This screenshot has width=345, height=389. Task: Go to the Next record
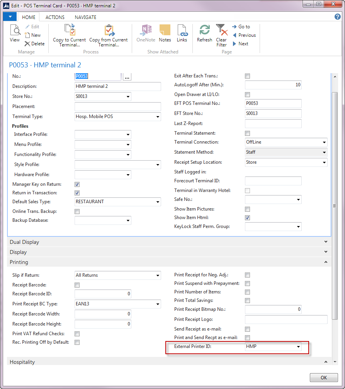point(240,44)
